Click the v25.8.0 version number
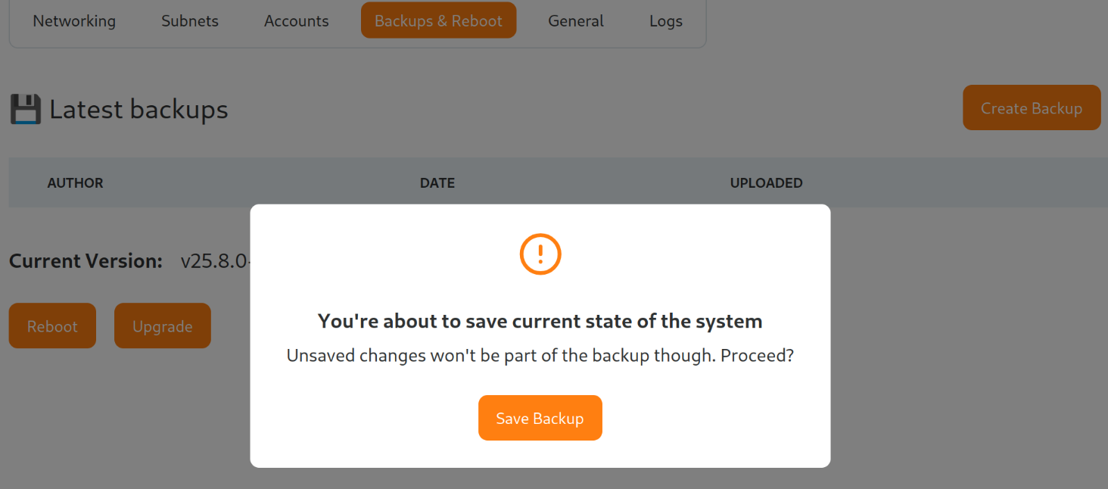1108x489 pixels. [215, 262]
